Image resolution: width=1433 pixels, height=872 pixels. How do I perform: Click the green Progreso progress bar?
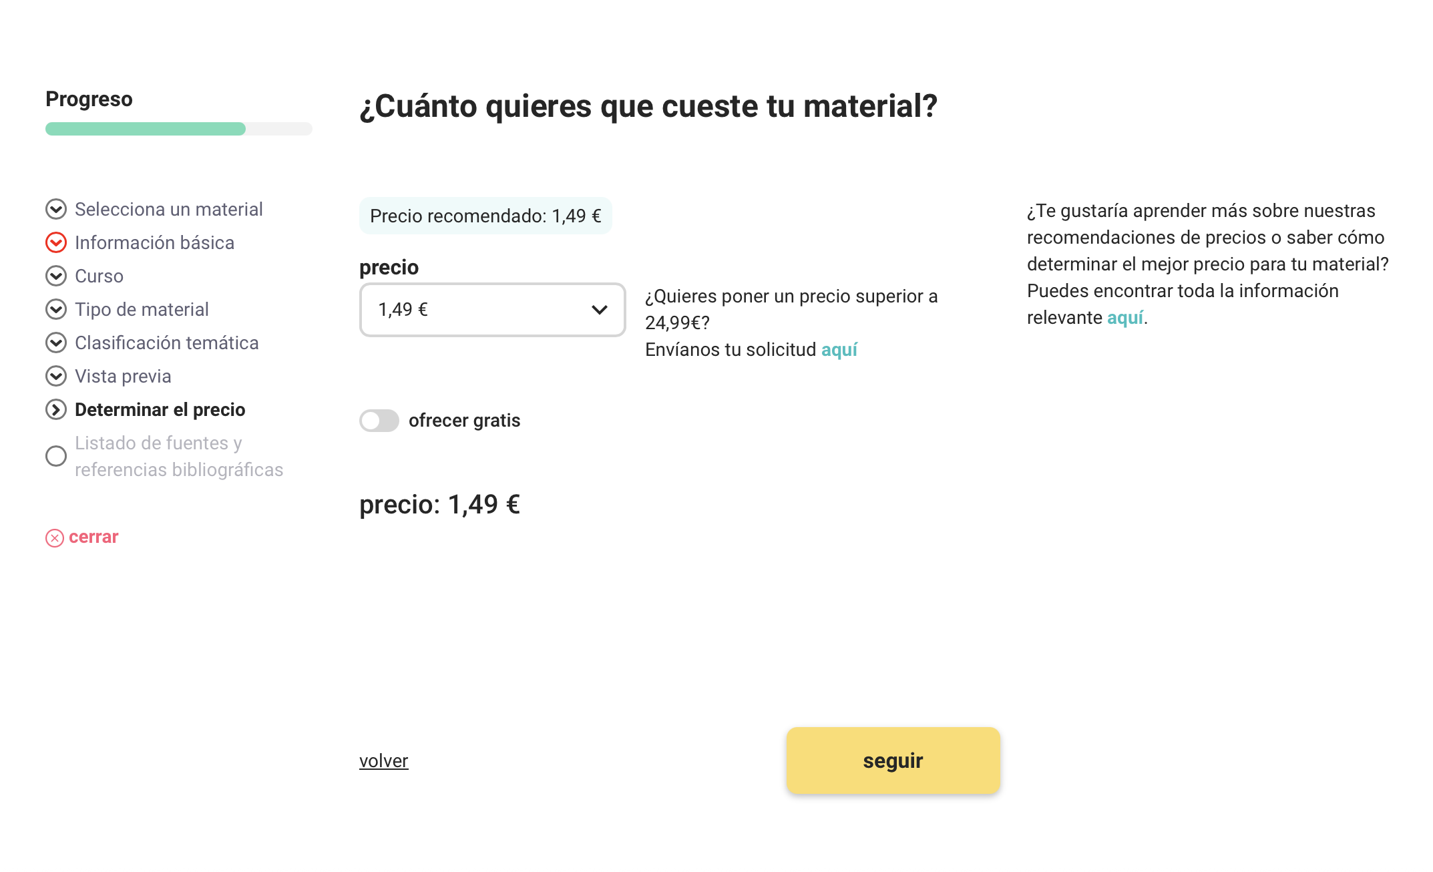point(146,129)
